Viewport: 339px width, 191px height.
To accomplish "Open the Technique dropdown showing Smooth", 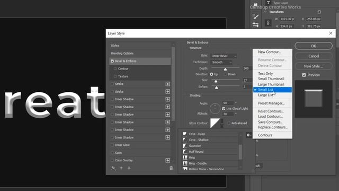I will [221, 62].
